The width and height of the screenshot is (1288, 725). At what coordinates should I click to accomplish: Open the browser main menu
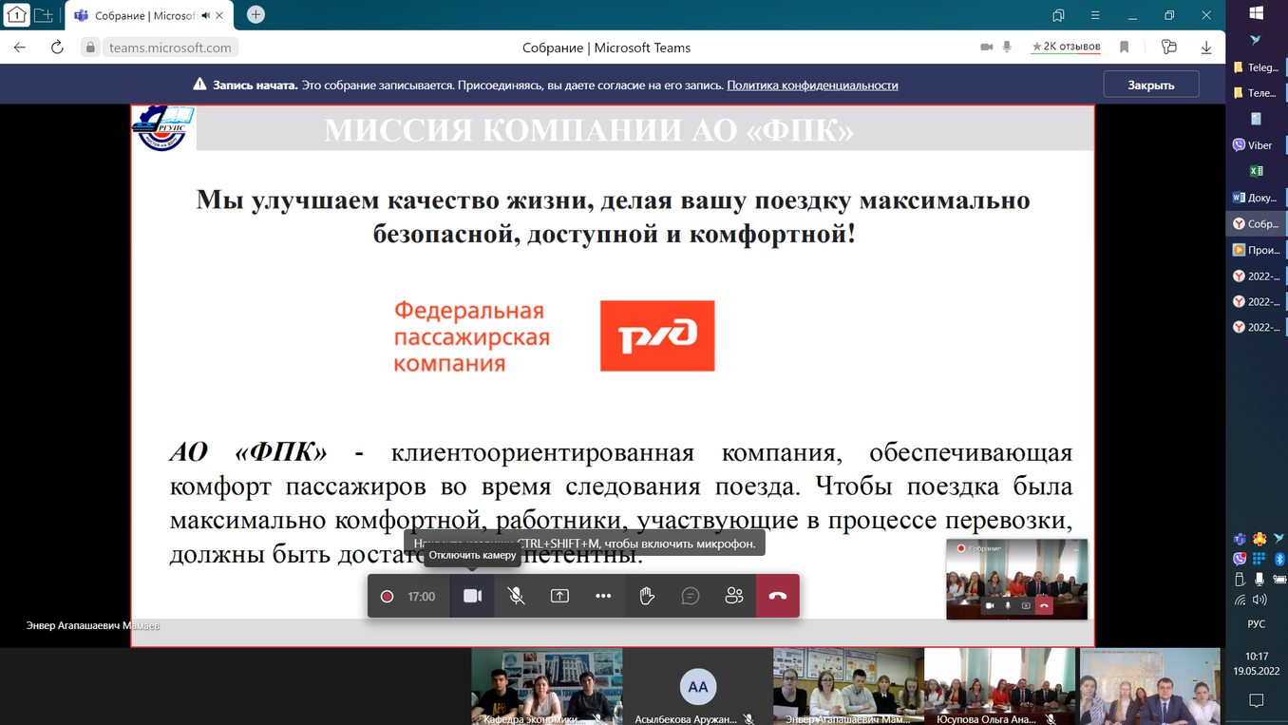[x=1095, y=15]
